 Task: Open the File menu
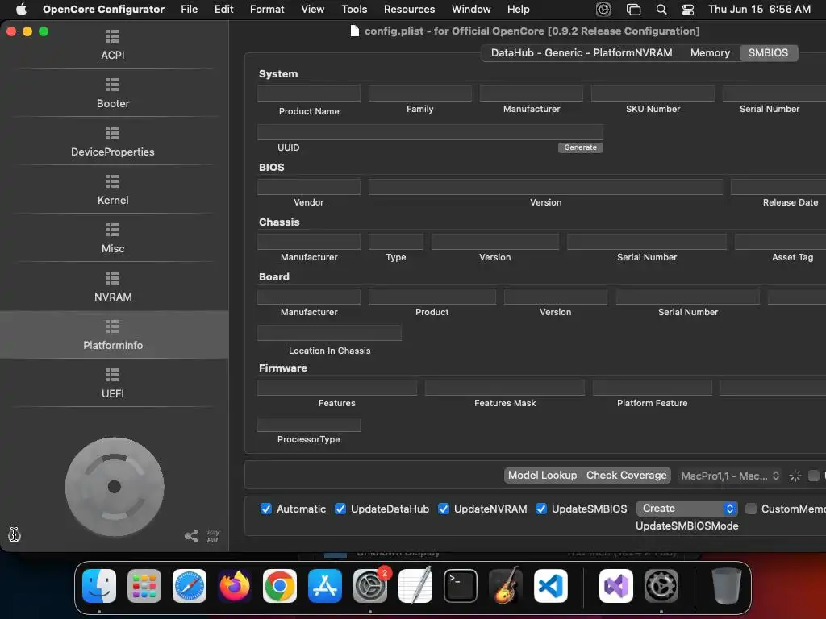[189, 10]
